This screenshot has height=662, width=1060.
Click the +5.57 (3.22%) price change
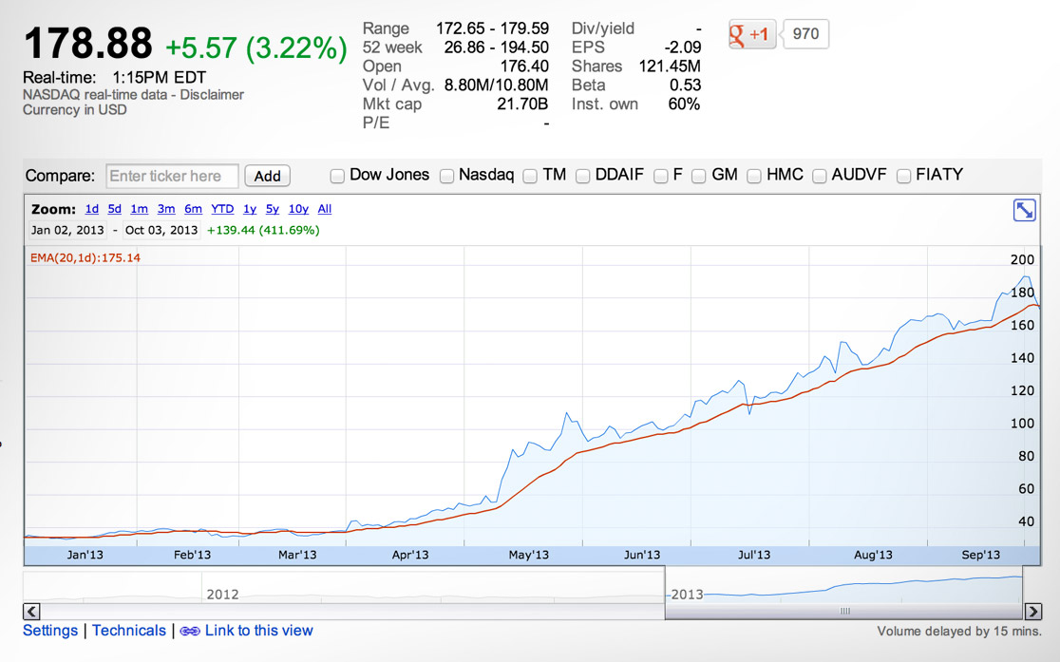[x=256, y=48]
